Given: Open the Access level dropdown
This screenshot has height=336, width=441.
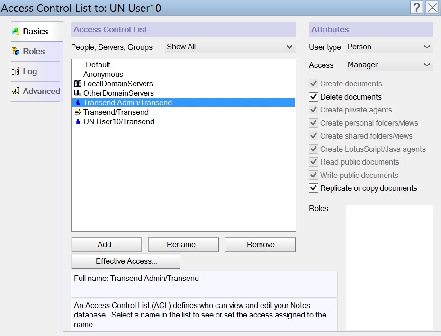Looking at the screenshot, I should [389, 65].
